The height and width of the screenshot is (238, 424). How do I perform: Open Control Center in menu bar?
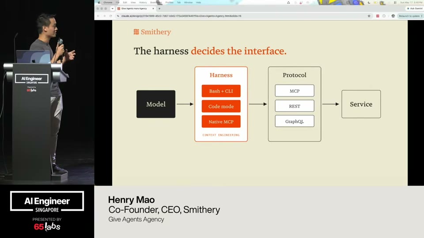(395, 3)
